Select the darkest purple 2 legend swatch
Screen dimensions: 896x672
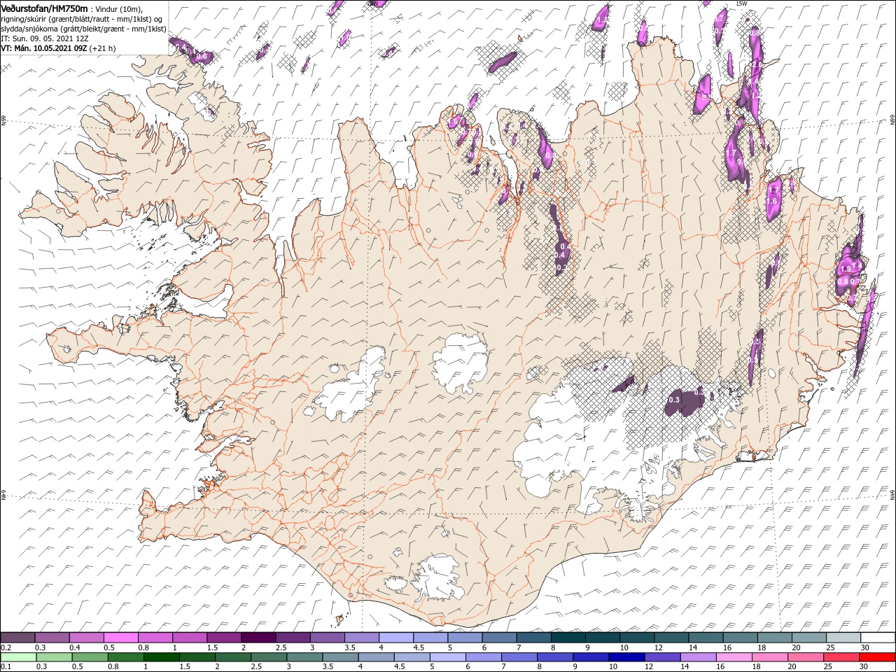pyautogui.click(x=258, y=638)
